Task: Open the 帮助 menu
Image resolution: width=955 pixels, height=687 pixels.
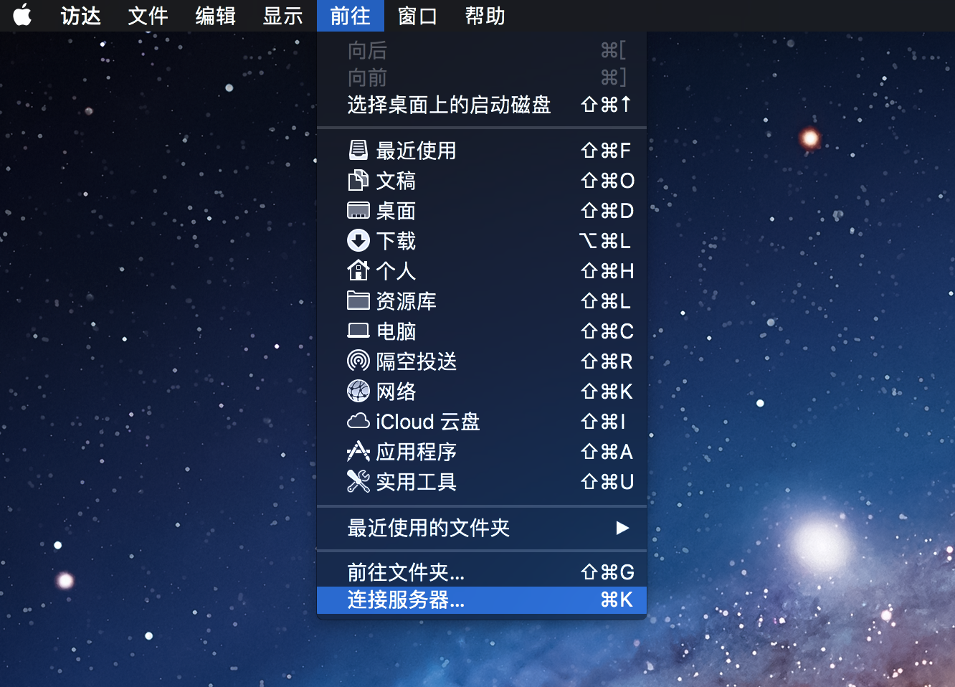Action: point(485,15)
